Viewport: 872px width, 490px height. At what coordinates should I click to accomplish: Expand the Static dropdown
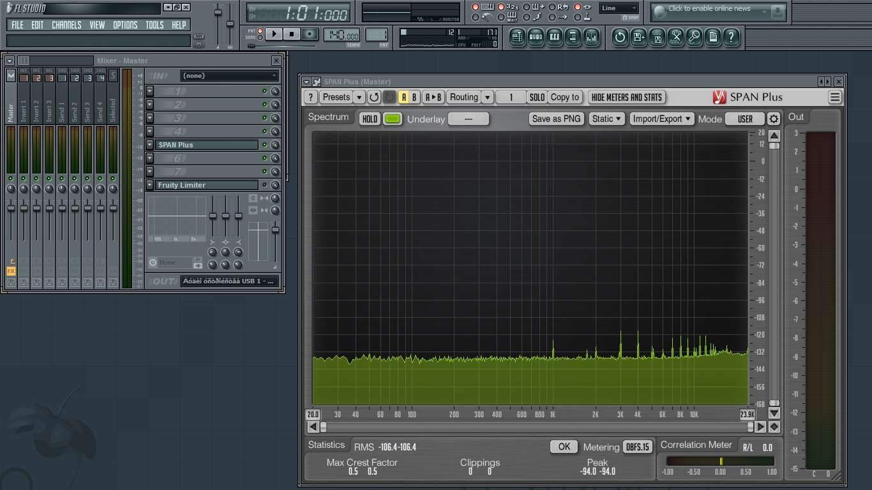pyautogui.click(x=606, y=119)
